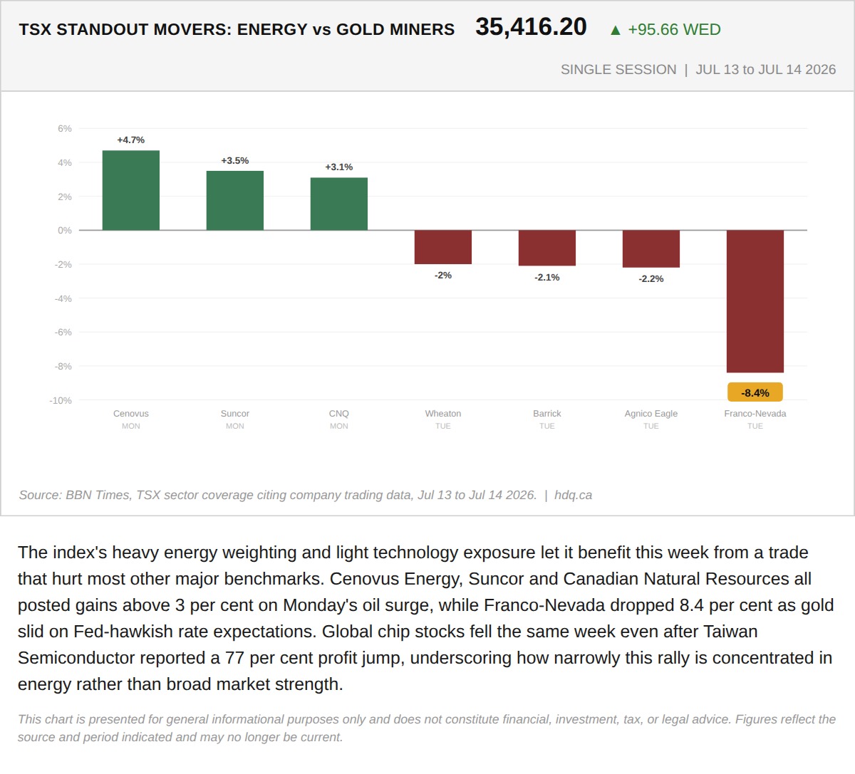Click the Suncor axis label
Screen dimensions: 855x774
(235, 414)
